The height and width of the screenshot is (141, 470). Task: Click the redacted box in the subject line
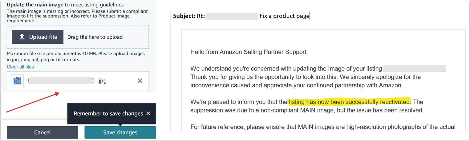[232, 16]
